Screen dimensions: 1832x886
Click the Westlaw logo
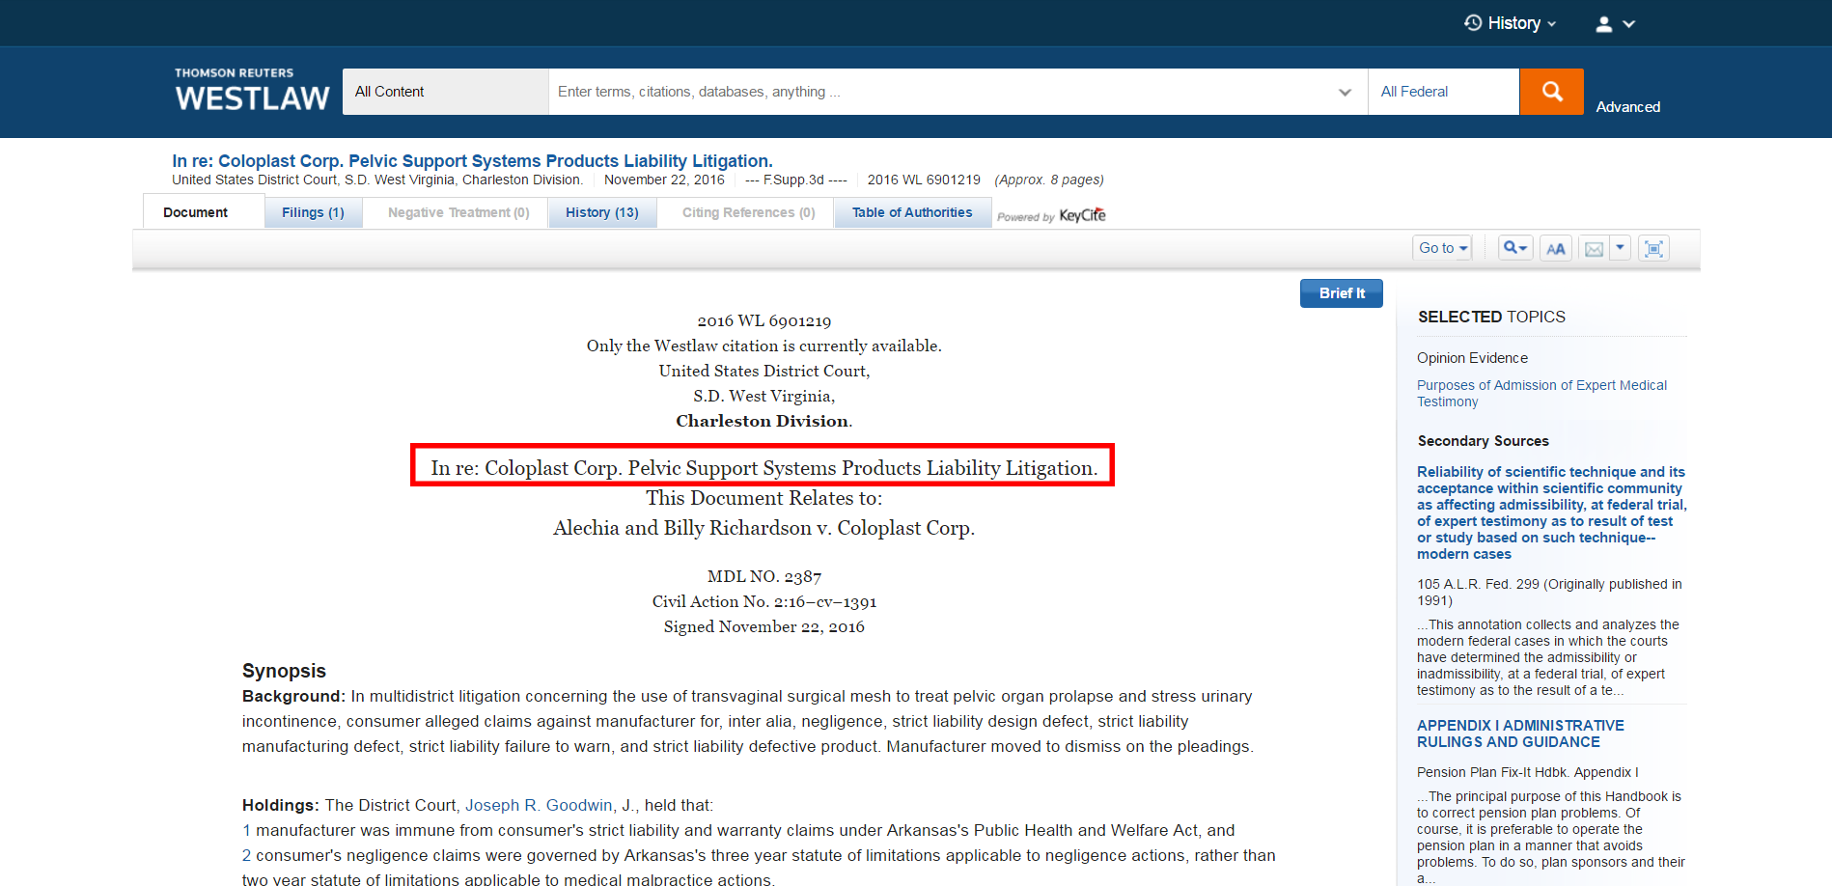(x=252, y=91)
